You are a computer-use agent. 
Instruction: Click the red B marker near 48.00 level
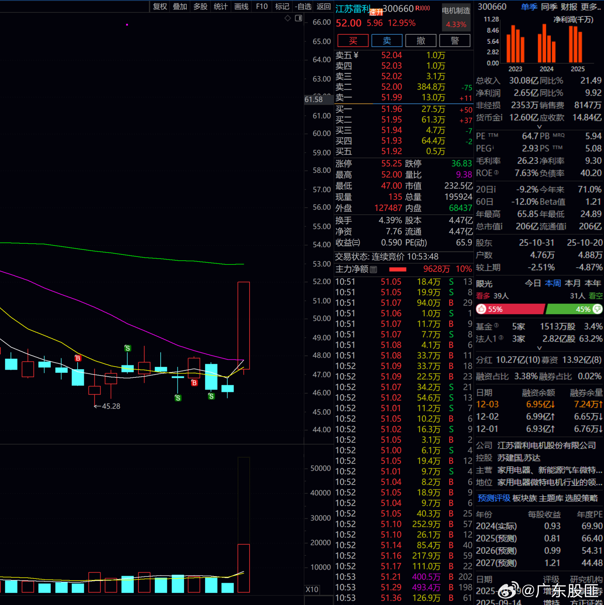pos(78,358)
